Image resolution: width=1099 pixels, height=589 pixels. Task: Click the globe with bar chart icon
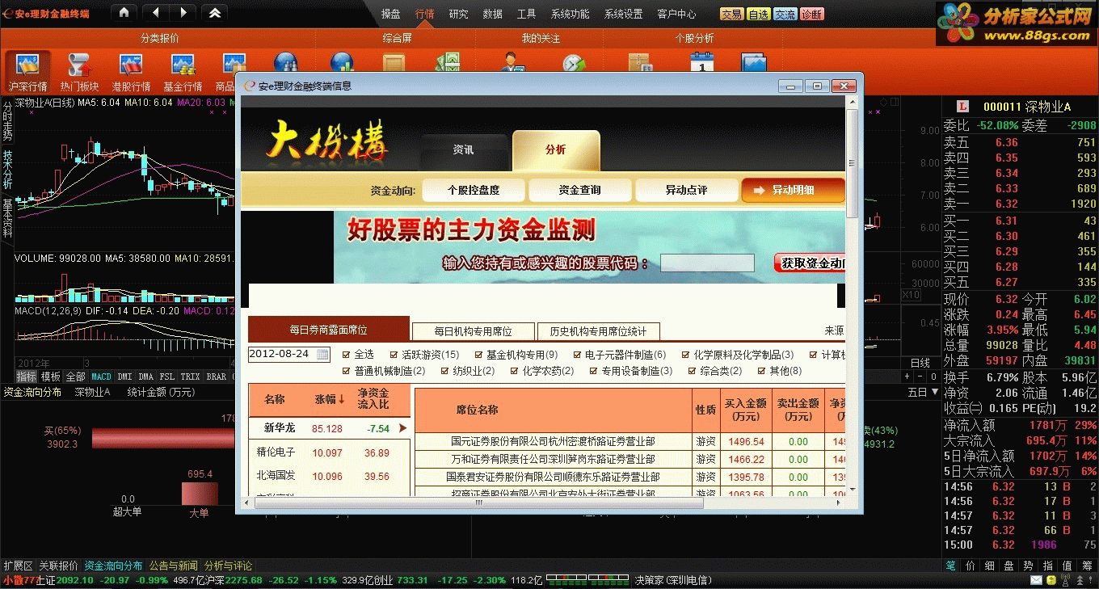tap(342, 62)
